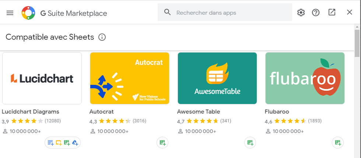Select the AwesomeTable app thumbnail
361x158 pixels.
(217, 78)
